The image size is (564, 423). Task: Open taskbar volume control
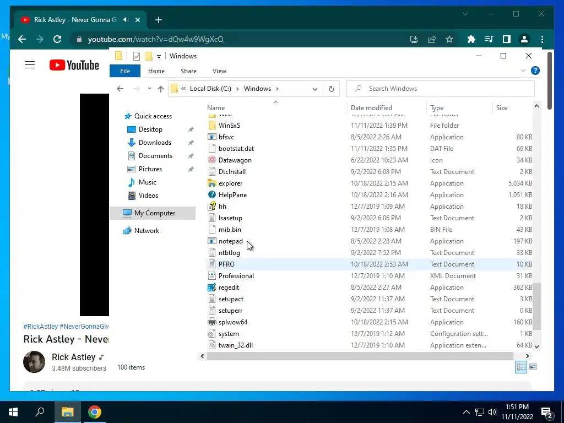492,412
